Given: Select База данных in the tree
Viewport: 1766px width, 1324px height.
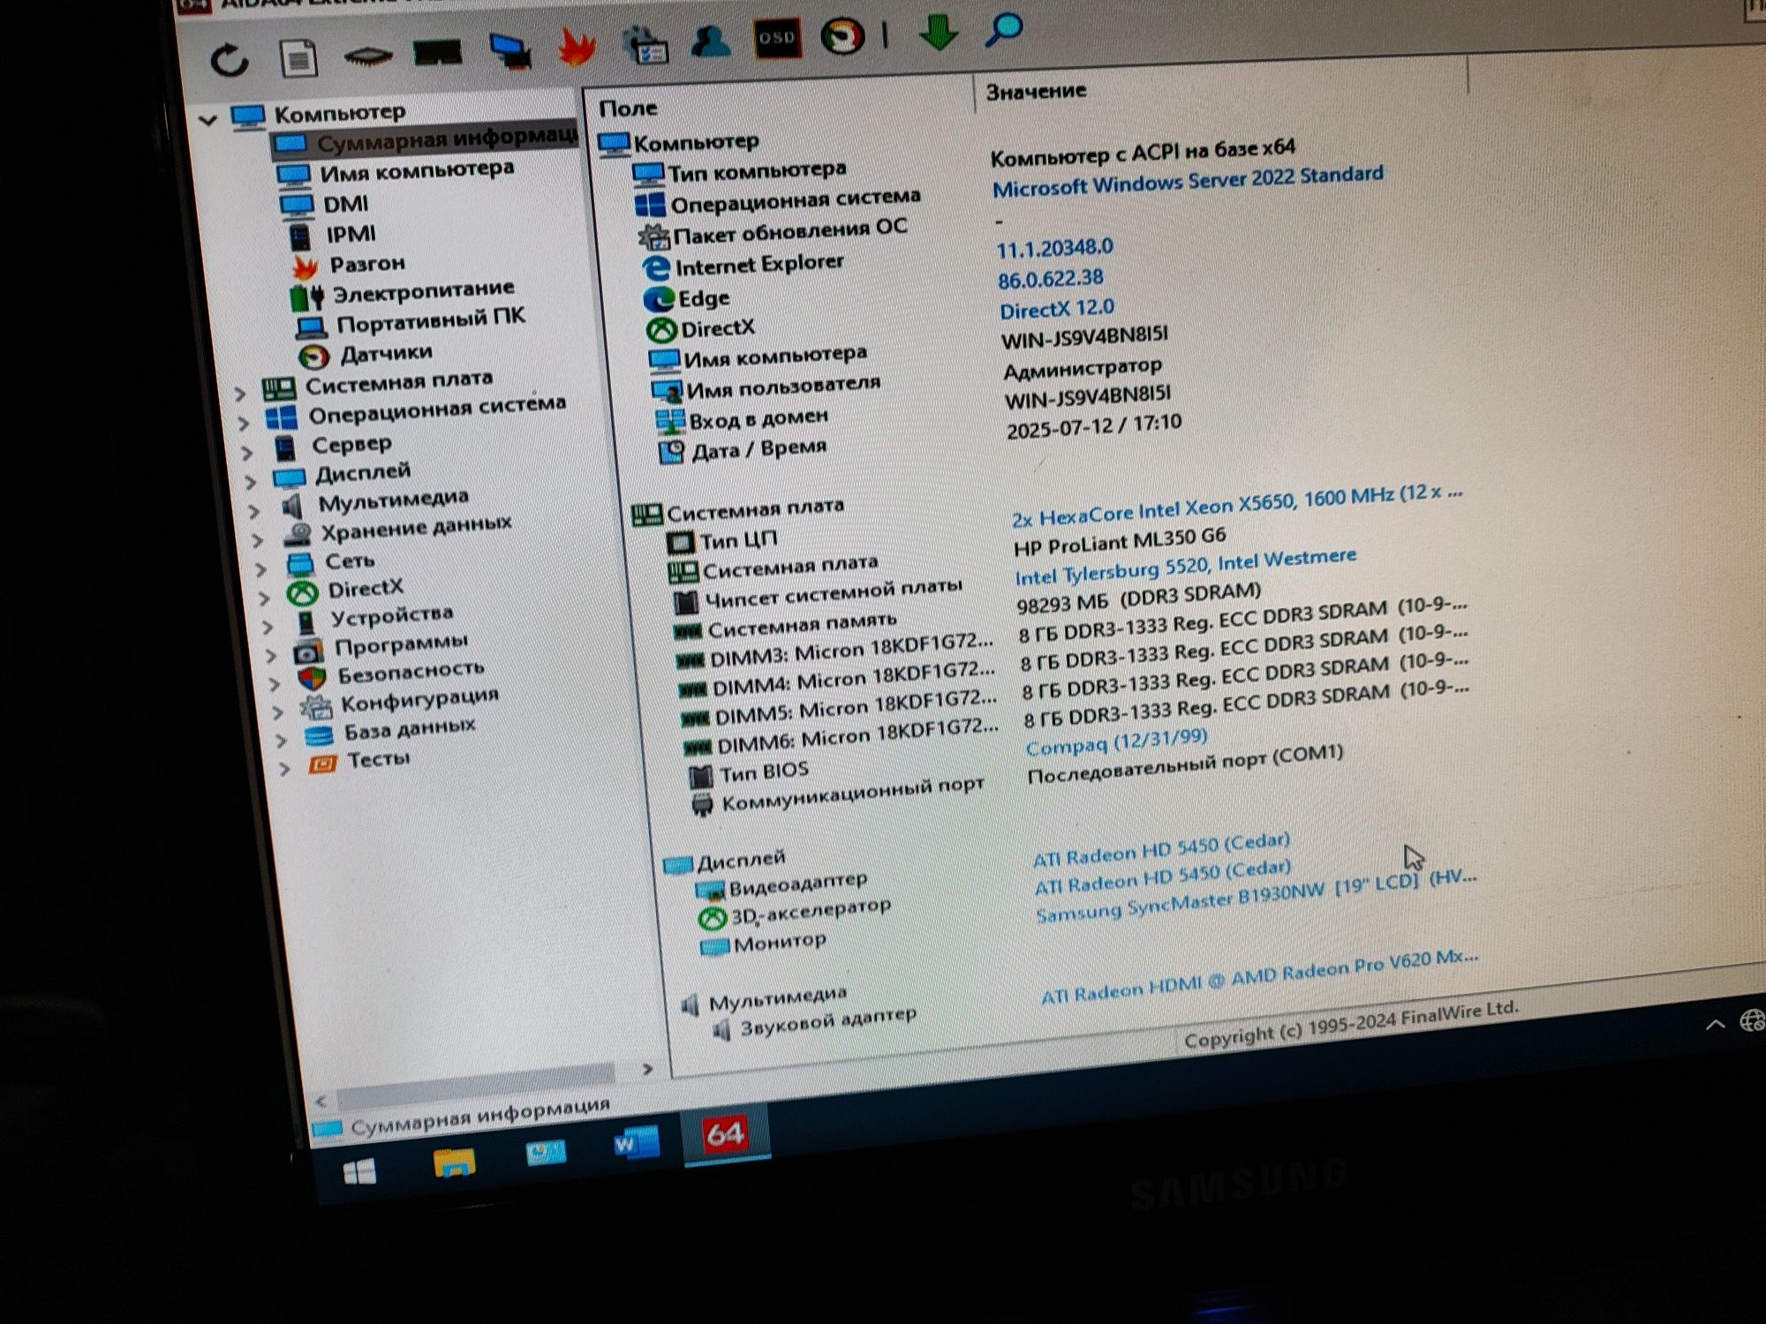Looking at the screenshot, I should tap(389, 731).
